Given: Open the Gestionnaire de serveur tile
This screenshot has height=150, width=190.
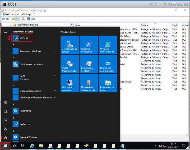Looking at the screenshot, I should [x=70, y=45].
